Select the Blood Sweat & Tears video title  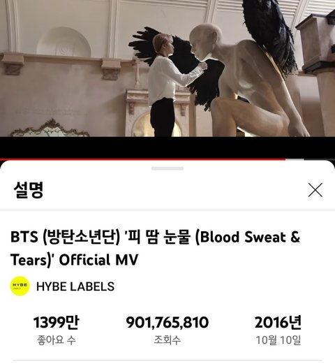tap(155, 248)
